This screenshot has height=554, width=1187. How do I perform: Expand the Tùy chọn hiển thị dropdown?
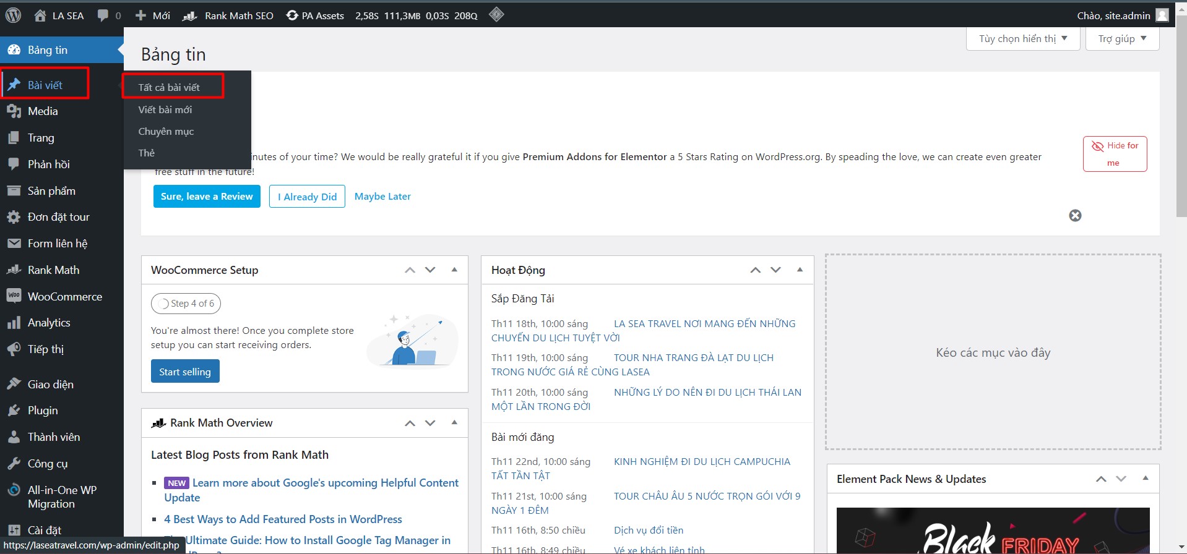1022,39
